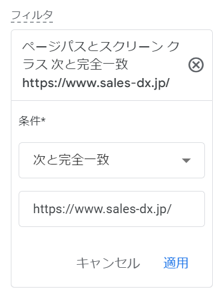The height and width of the screenshot is (293, 223).
Task: Click the URL text in the filter summary
Action: coord(96,83)
